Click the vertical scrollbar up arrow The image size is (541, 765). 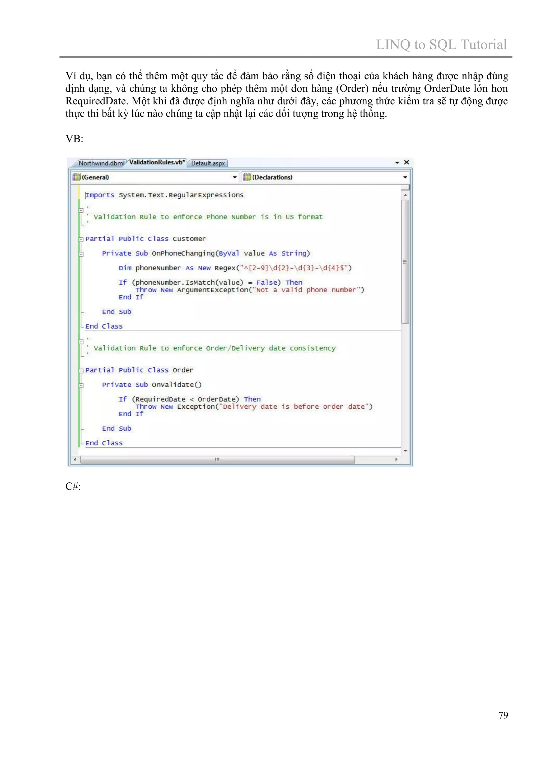point(405,195)
